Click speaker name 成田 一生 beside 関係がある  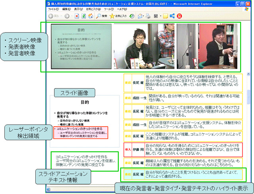coord(140,98)
